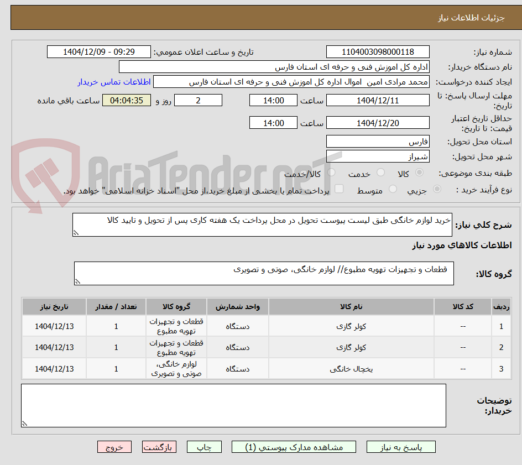Click لوازم خانگی، صوتی و تصویری group cell
Viewport: 522px width, 465px height.
click(176, 369)
